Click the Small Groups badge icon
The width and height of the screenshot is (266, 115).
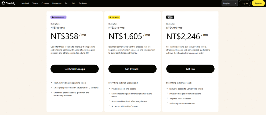pos(53,17)
